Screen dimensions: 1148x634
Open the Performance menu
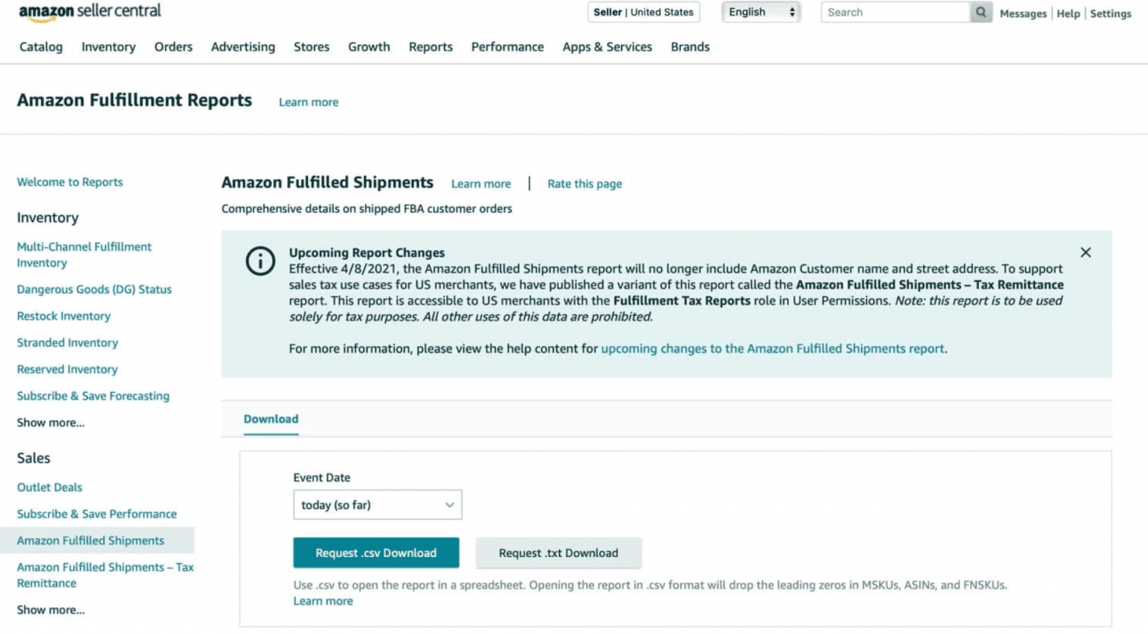tap(507, 46)
